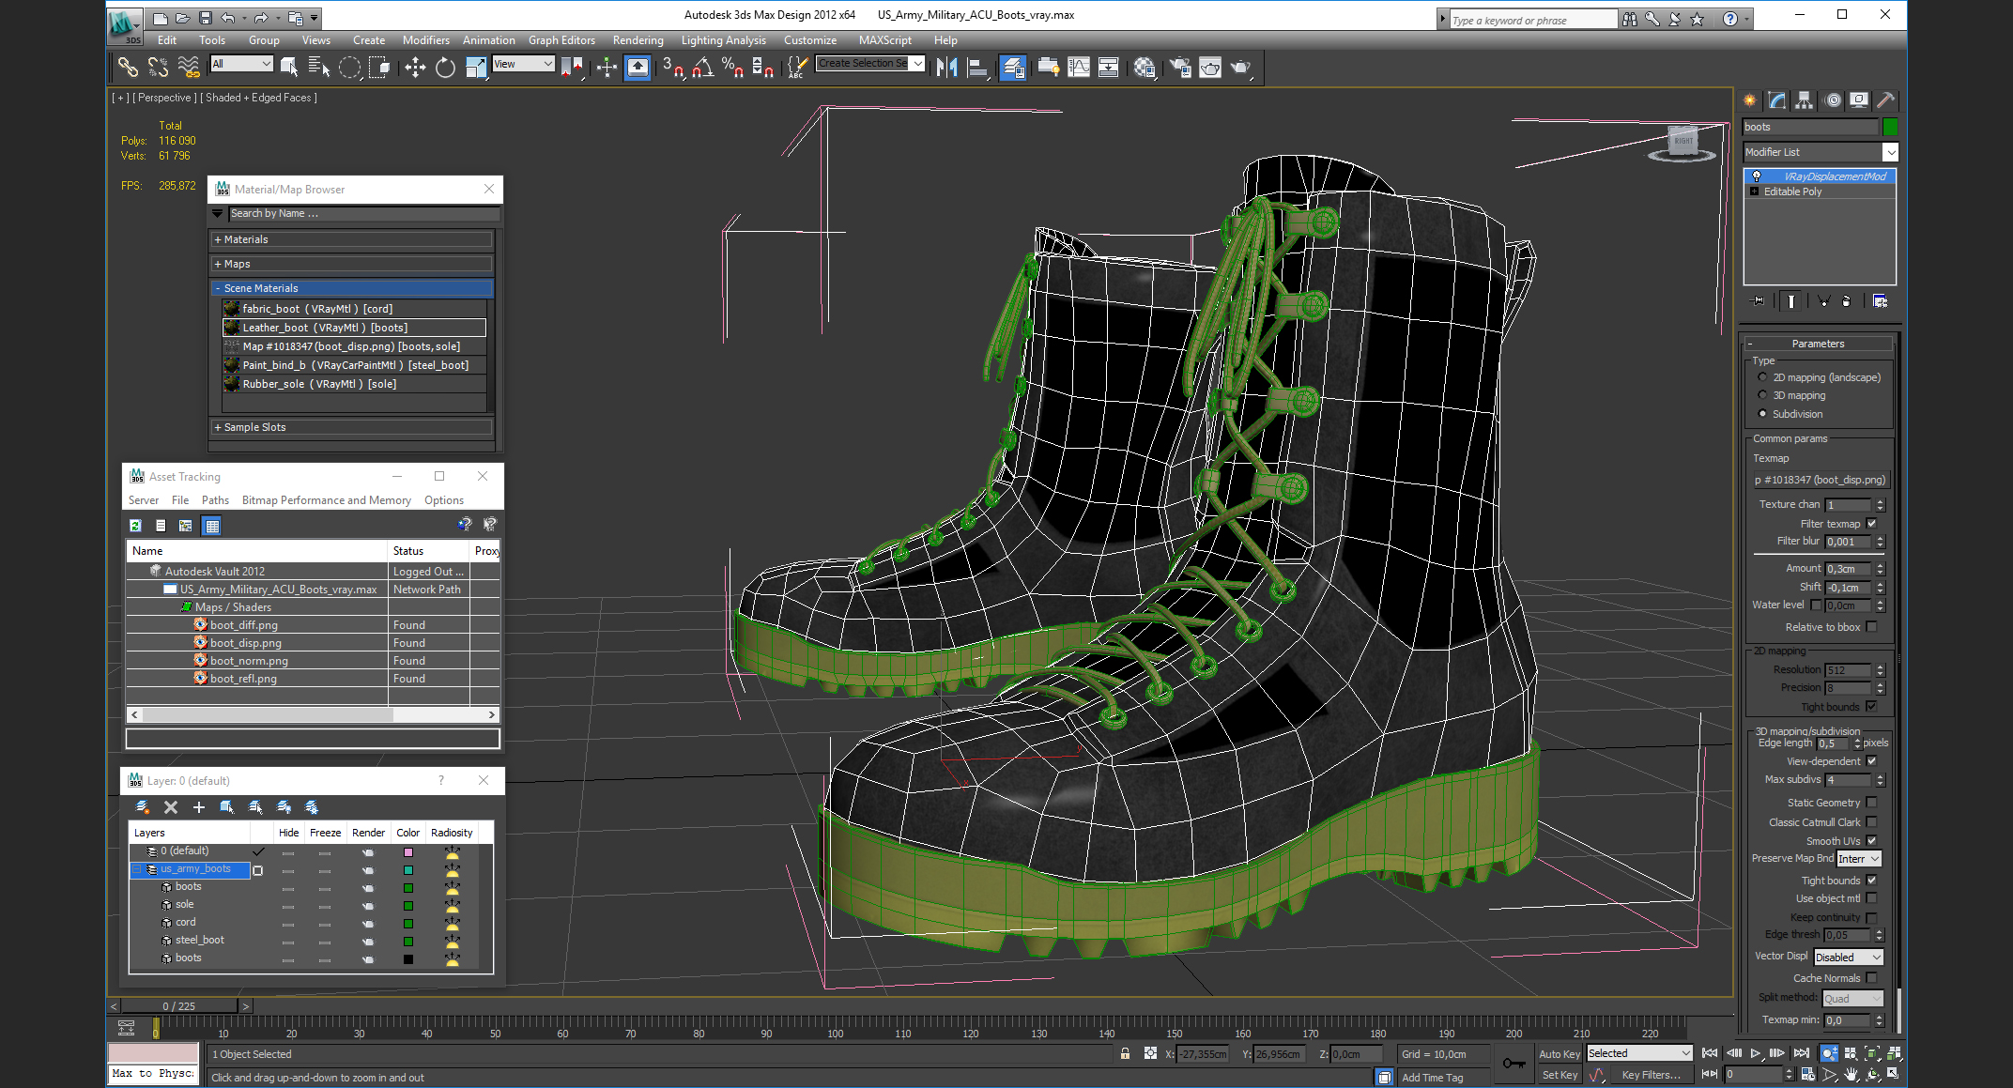Choose the Select Object tool

click(289, 67)
